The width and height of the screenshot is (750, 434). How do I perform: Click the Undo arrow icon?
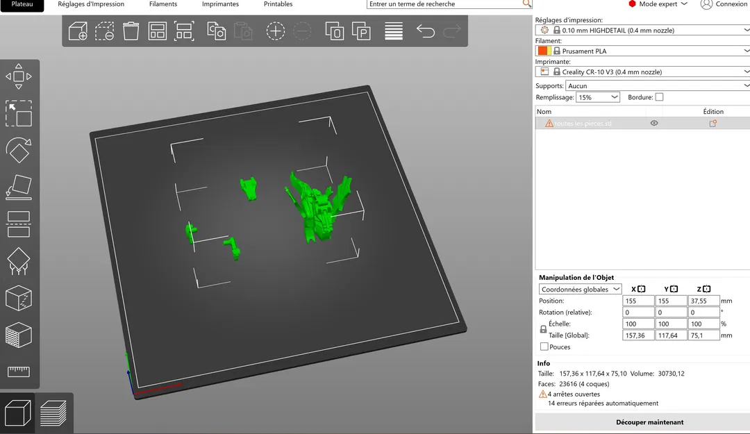click(425, 31)
